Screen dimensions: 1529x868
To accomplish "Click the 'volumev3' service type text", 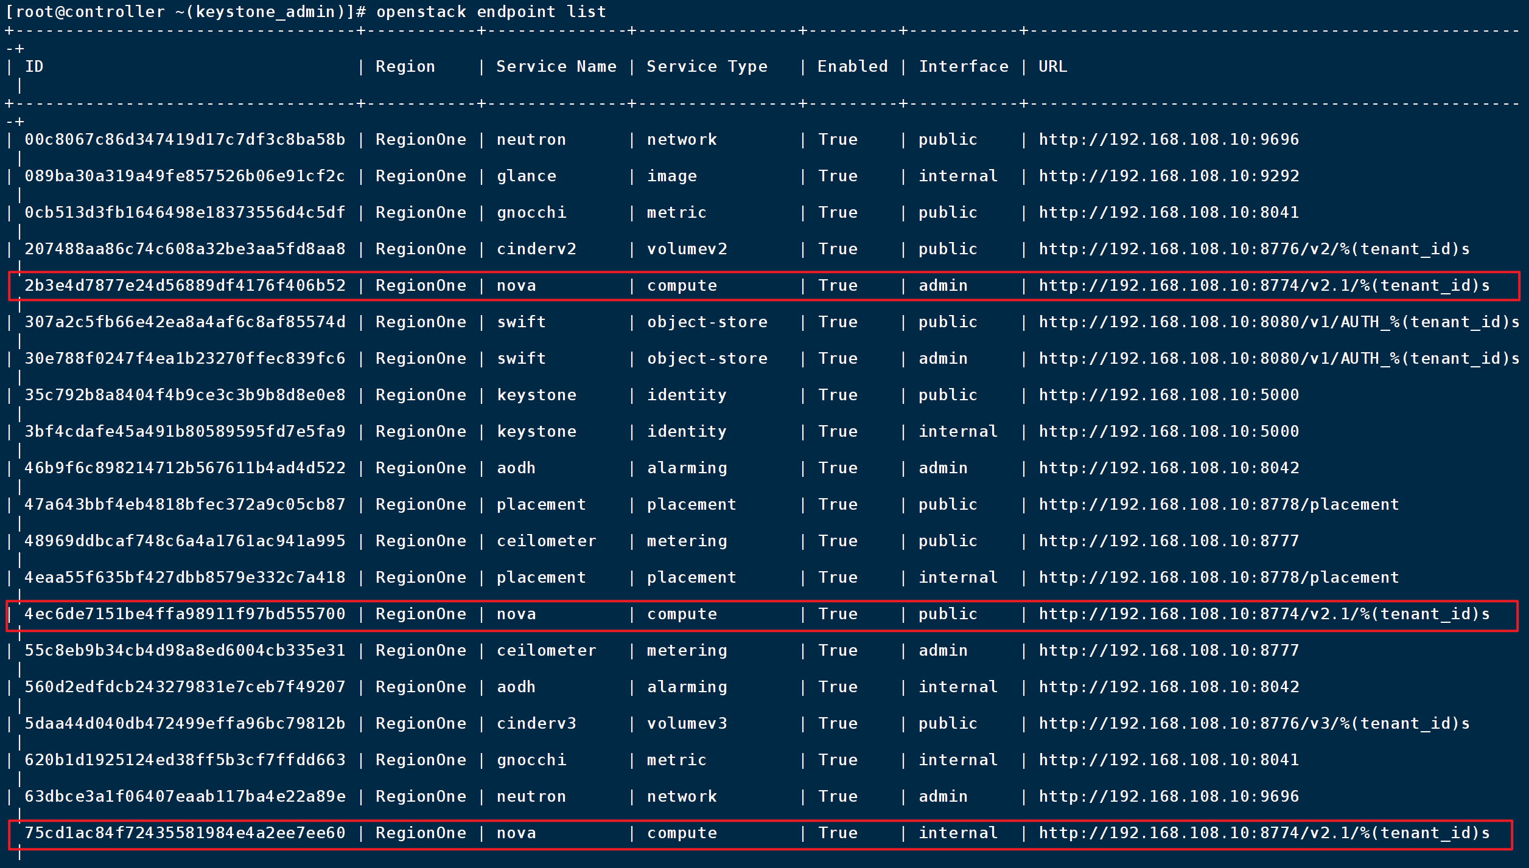I will point(687,723).
